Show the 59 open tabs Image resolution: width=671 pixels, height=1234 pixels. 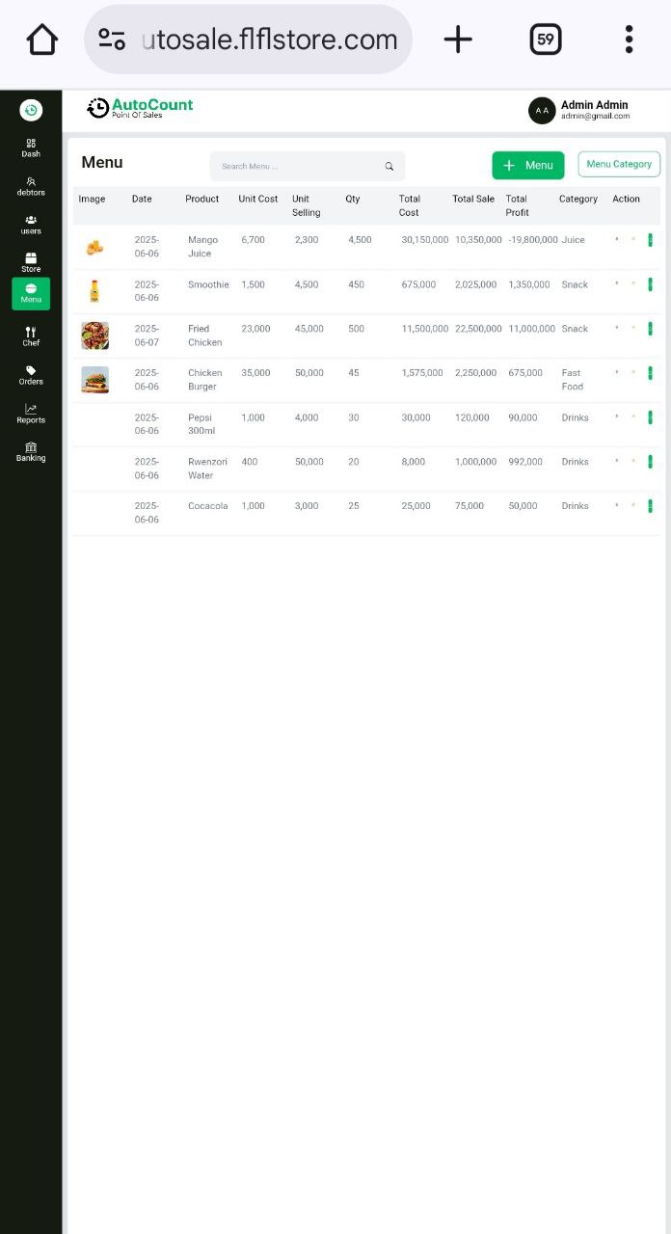click(x=546, y=40)
